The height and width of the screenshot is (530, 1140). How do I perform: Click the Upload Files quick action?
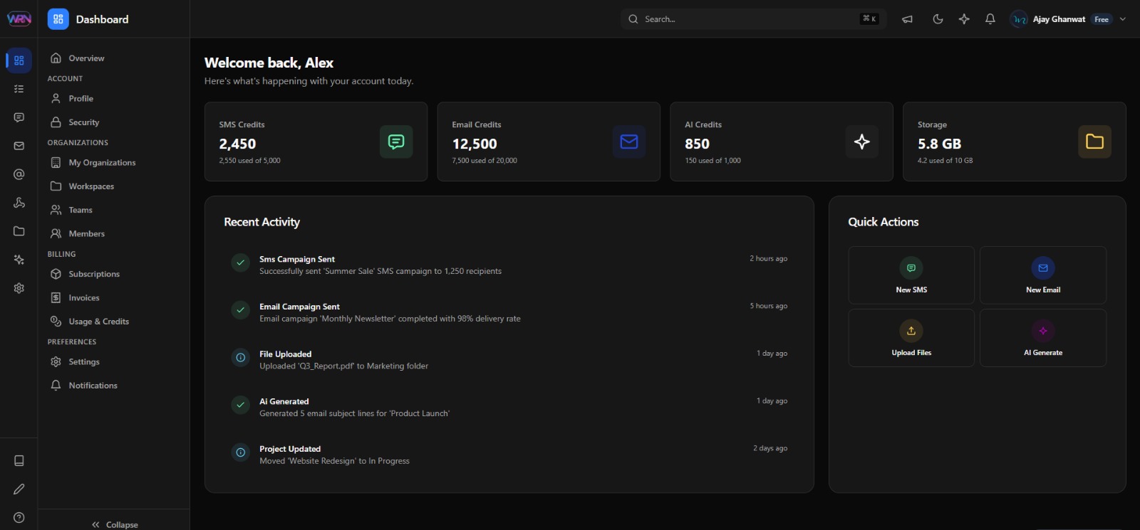click(x=911, y=338)
